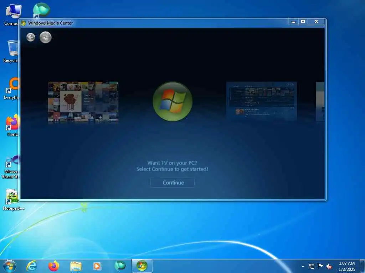Click the Show desktop button

363,266
